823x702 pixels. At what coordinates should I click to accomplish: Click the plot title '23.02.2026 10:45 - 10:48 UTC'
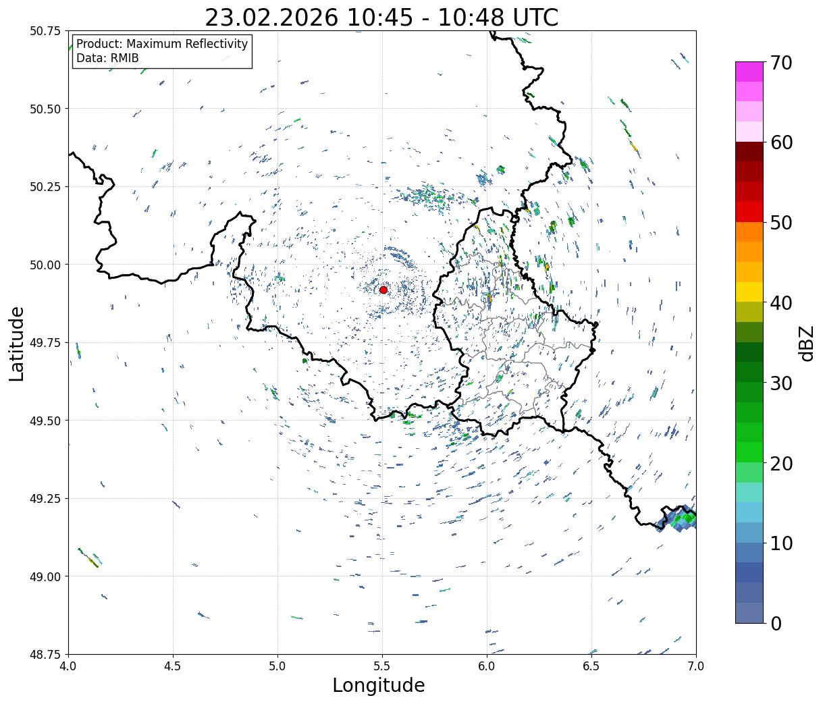(x=381, y=18)
